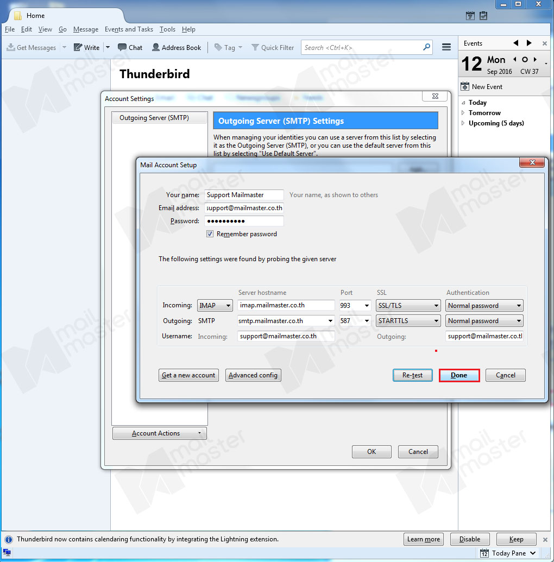Click Cancel in Account Settings
The image size is (554, 562).
coord(418,452)
